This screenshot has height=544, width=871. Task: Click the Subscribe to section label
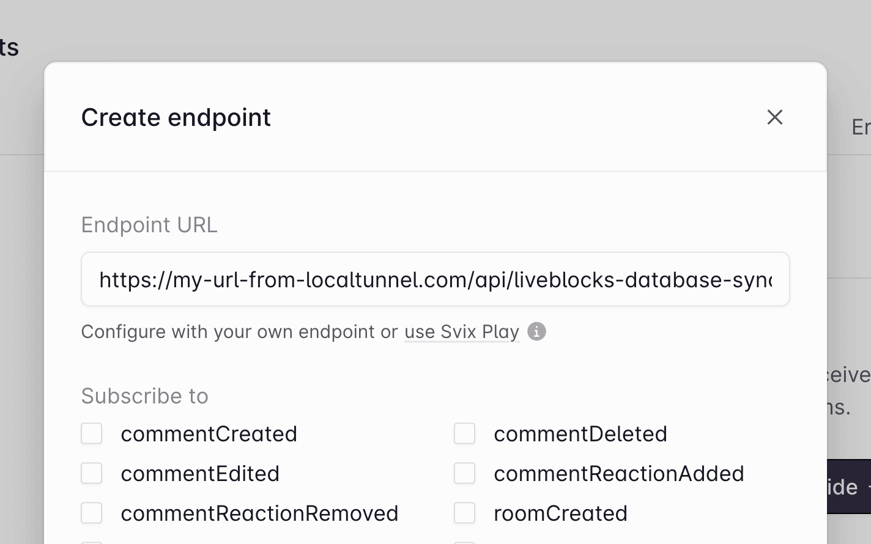pos(144,396)
